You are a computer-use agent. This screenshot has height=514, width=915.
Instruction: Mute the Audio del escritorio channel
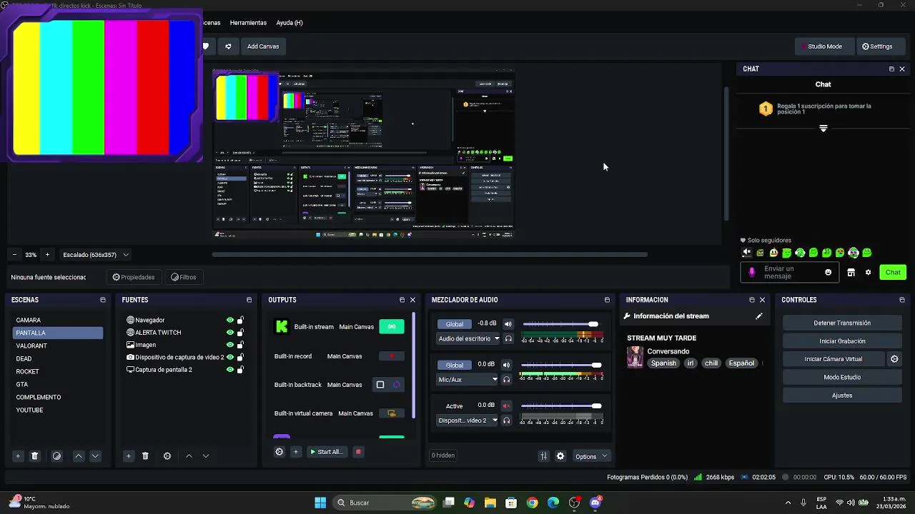pos(508,324)
